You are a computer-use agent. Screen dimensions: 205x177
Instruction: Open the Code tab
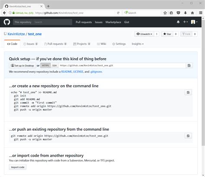(12, 44)
